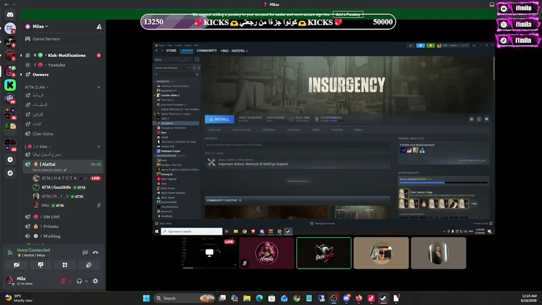Unmute the microphone
The width and height of the screenshot is (542, 305).
click(64, 281)
